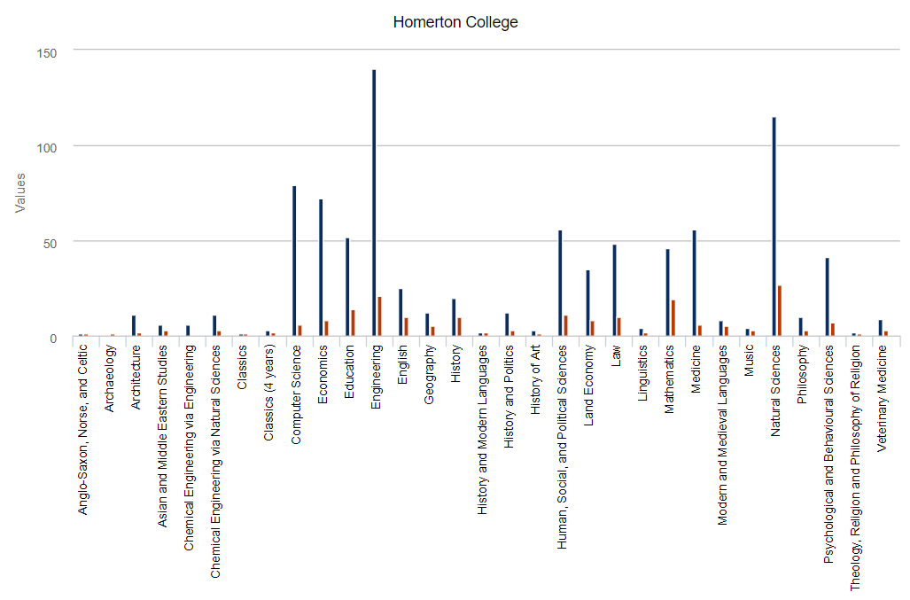Click the Values y-axis title
This screenshot has width=910, height=600.
[x=20, y=192]
